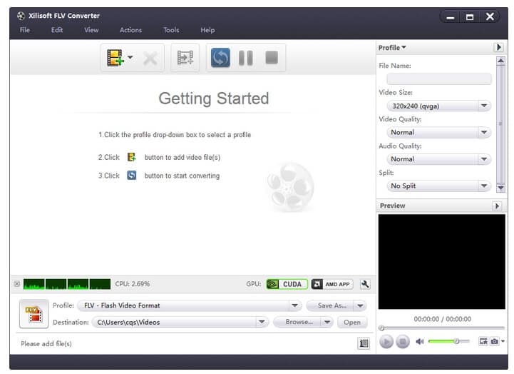Viewport: 514px width, 374px height.
Task: Click the Remove (X) toolbar icon
Action: tap(150, 59)
